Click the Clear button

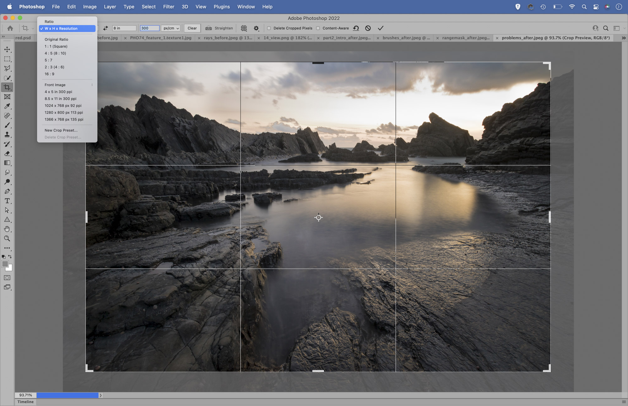(192, 28)
